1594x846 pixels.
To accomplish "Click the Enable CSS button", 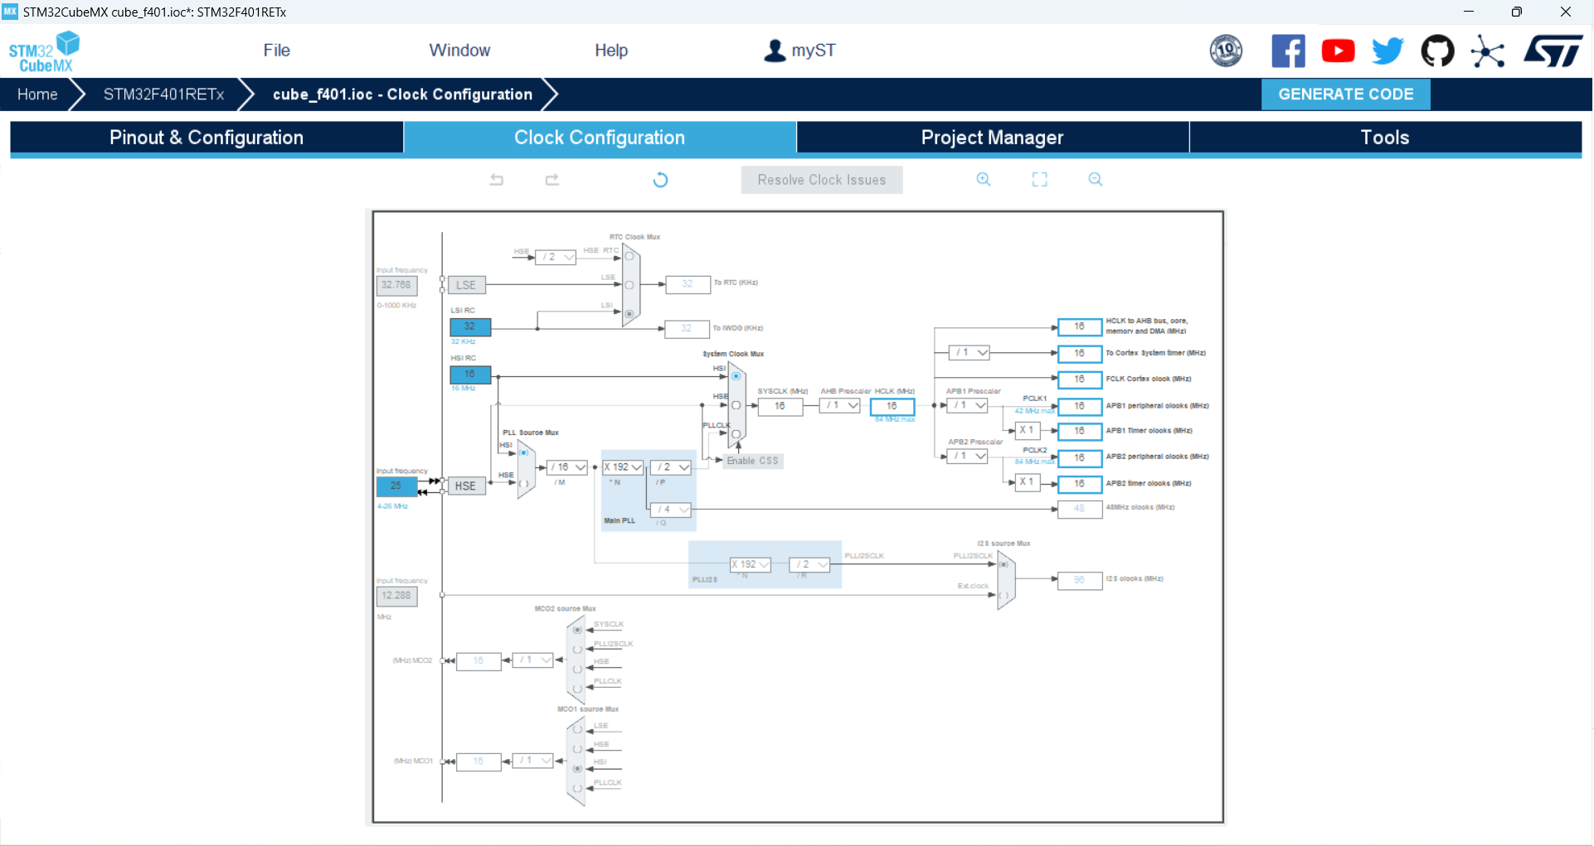I will pyautogui.click(x=753, y=462).
